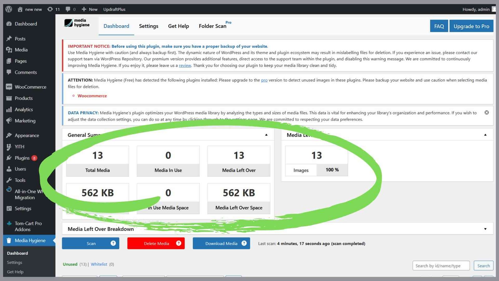Click the help icon on Delete Media button
Viewport: 499px width, 281px height.
179,243
